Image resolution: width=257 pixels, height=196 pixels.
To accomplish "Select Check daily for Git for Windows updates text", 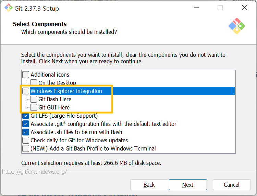I will 79,140.
